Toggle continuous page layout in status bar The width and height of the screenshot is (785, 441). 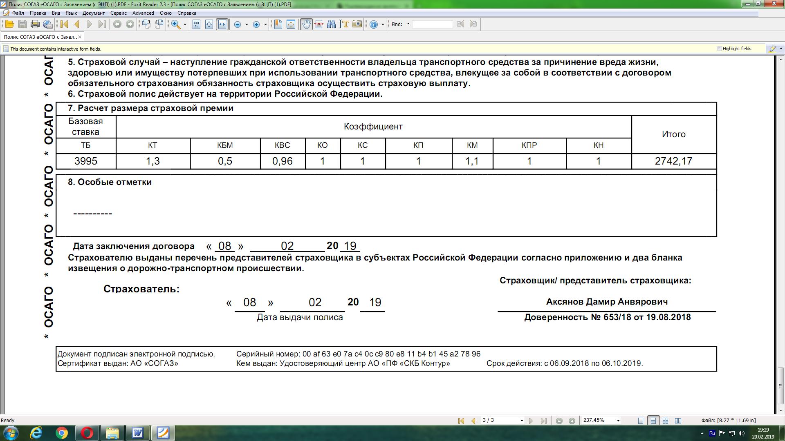(x=653, y=421)
